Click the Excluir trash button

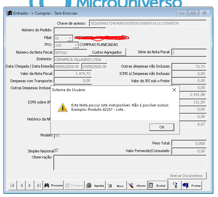158,185
